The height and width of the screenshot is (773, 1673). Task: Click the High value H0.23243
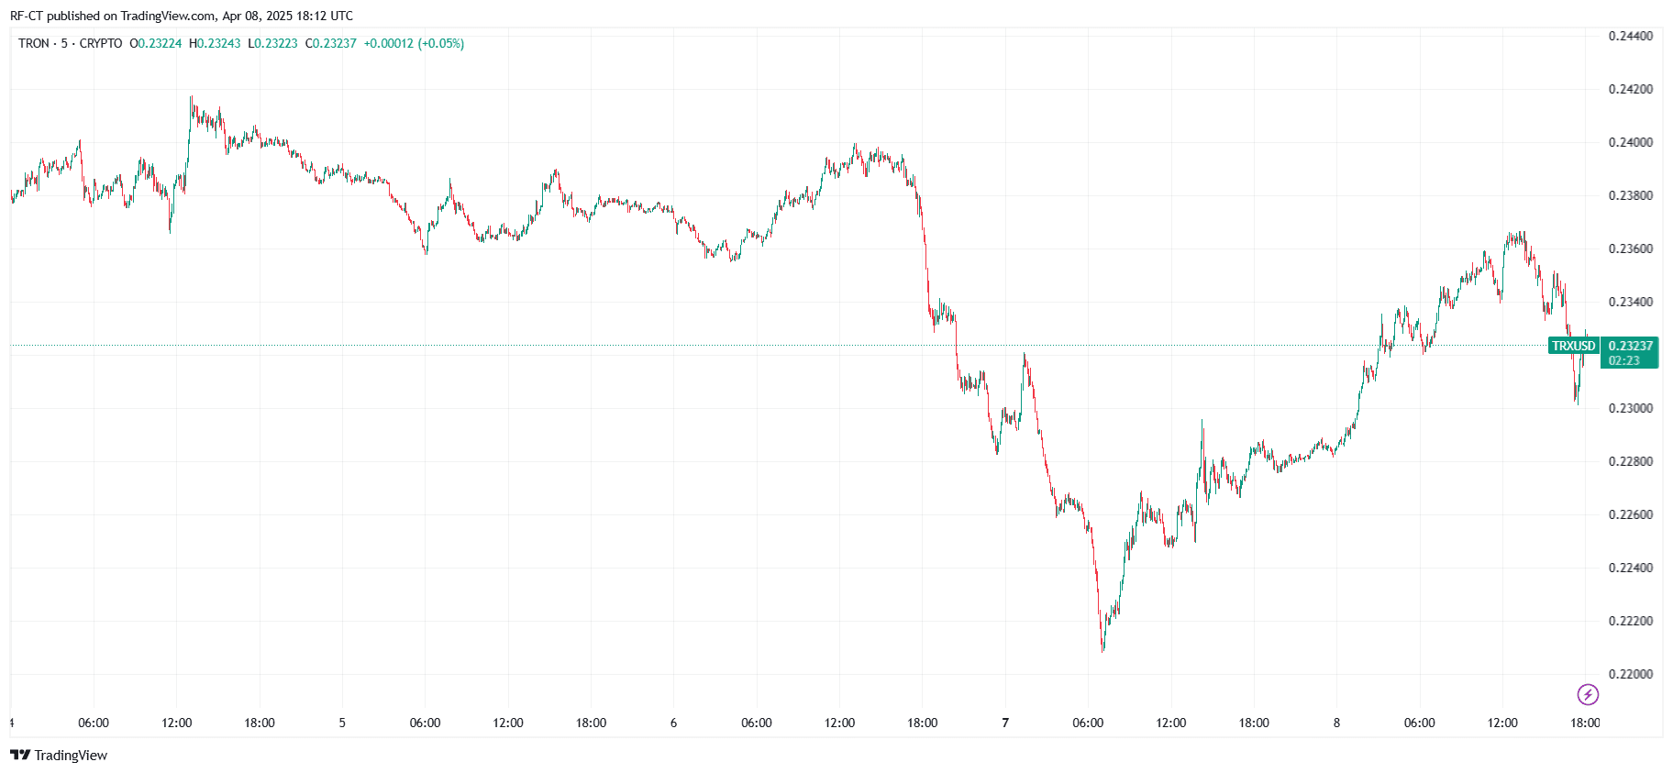point(215,43)
